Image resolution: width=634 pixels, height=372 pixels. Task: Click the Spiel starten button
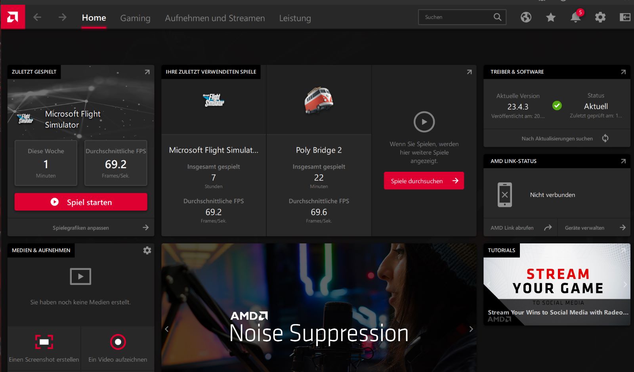coord(81,202)
